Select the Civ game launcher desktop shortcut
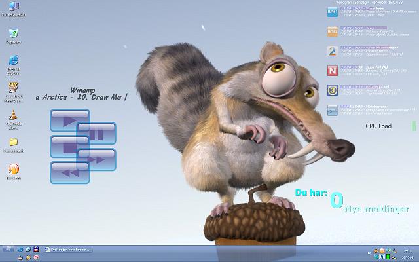 (x=13, y=92)
